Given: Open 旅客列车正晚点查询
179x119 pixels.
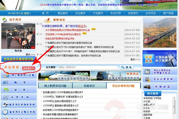Looking at the screenshot, I should pos(18,112).
